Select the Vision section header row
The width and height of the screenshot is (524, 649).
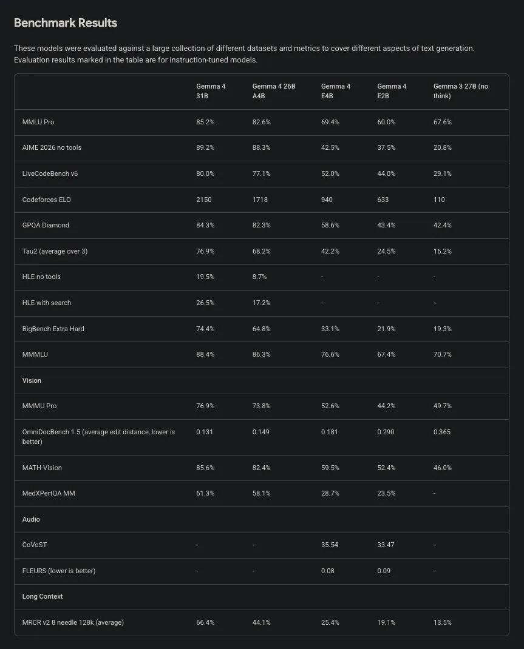pyautogui.click(x=32, y=380)
